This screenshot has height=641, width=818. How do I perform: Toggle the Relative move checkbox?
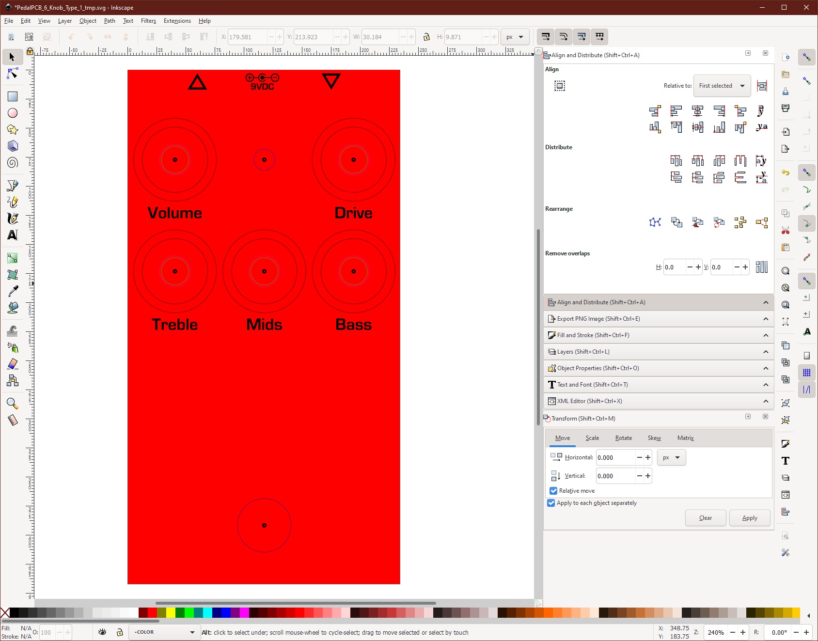click(x=553, y=491)
